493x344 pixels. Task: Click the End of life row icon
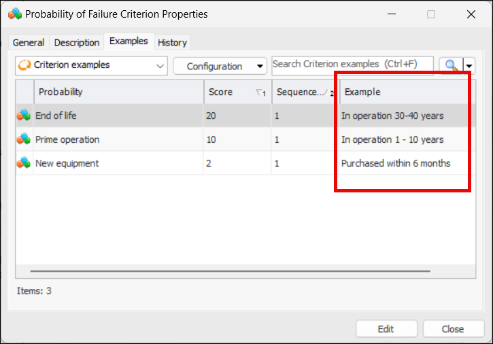click(x=24, y=116)
